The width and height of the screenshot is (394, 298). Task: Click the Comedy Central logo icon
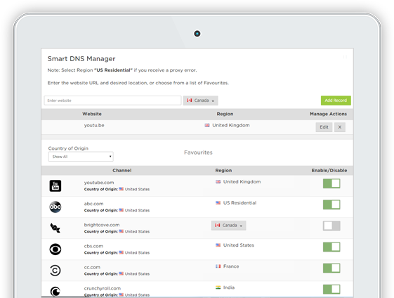[x=55, y=271]
